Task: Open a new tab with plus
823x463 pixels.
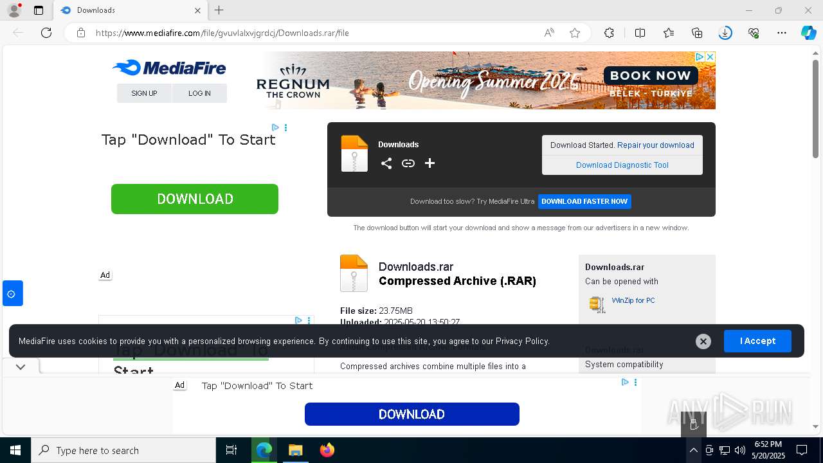Action: pos(219,10)
